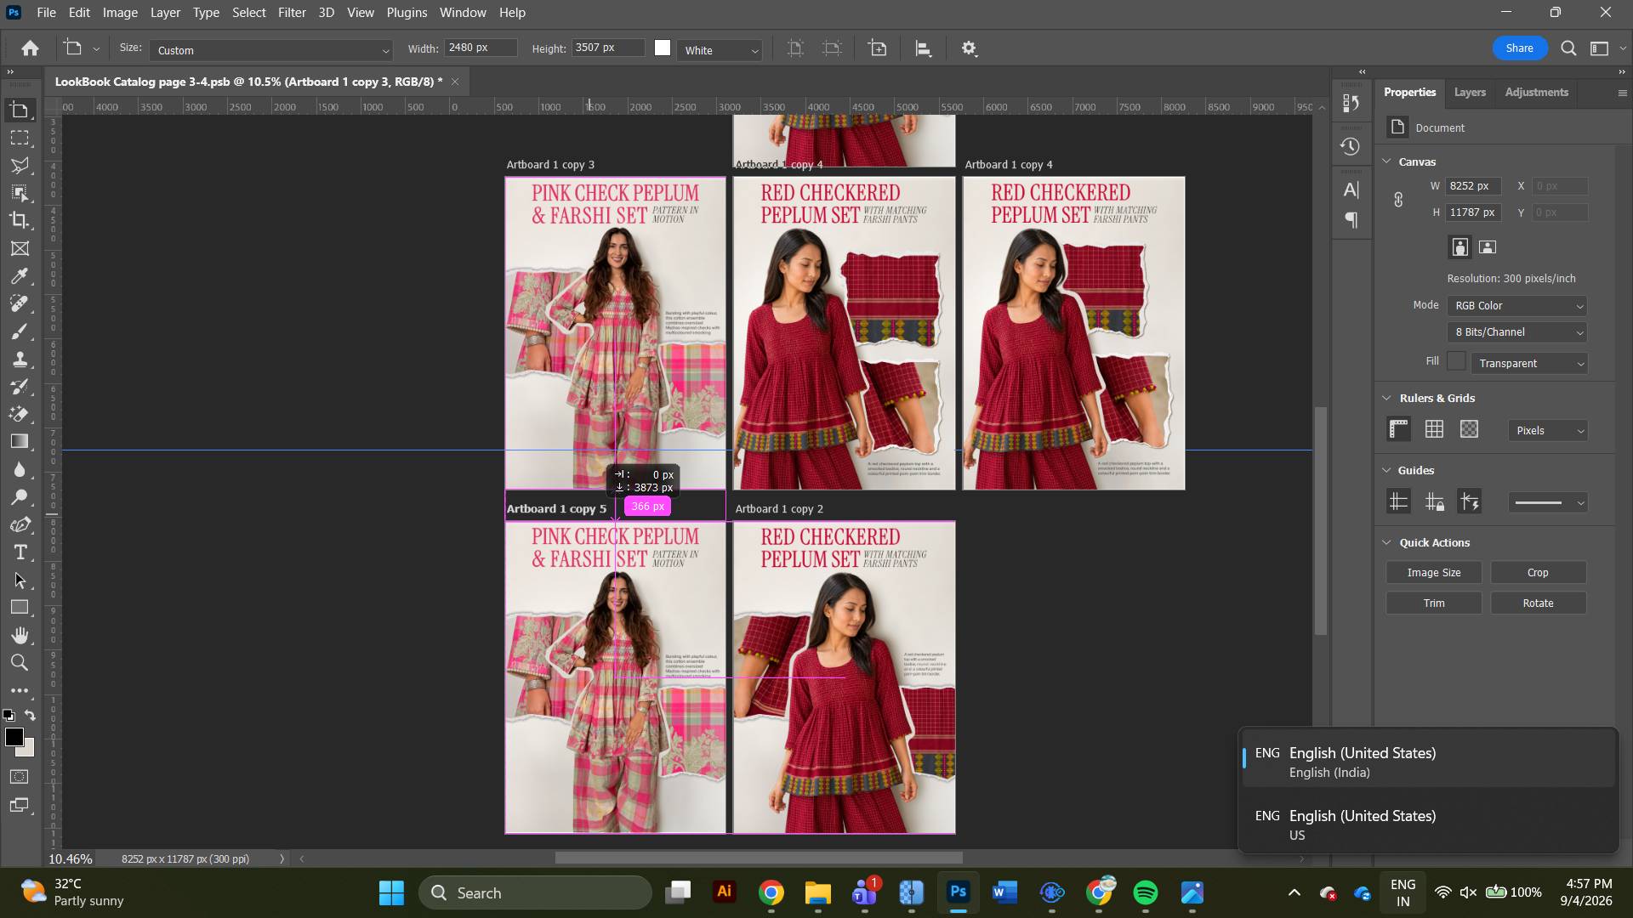Select the Crop tool in toolbar

coord(20,220)
